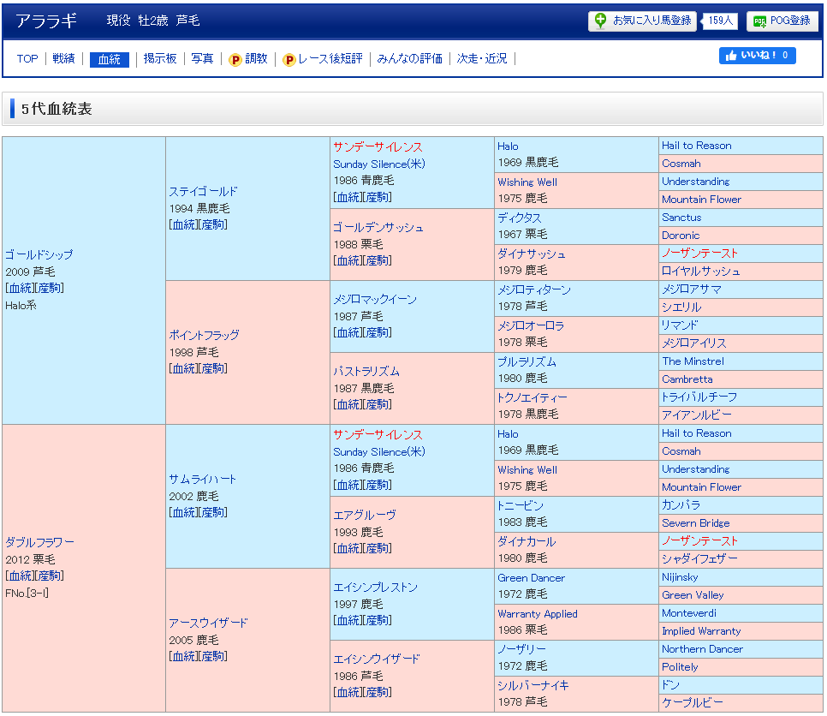
Task: Open Severn Bridge link
Action: tap(696, 523)
